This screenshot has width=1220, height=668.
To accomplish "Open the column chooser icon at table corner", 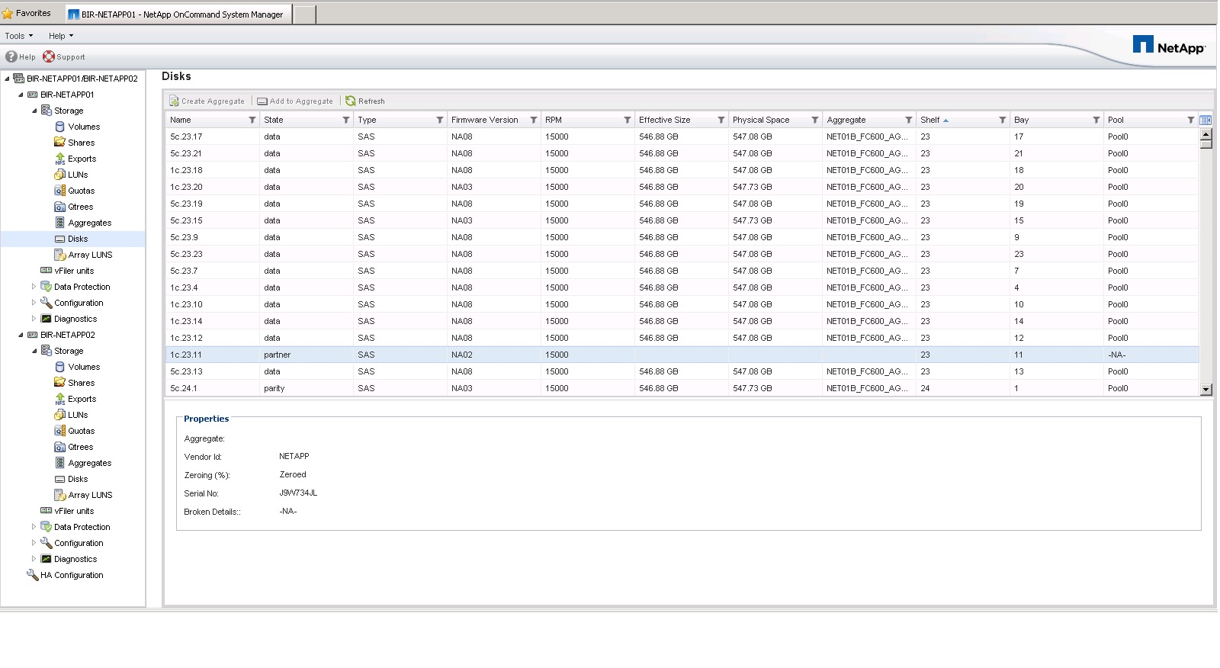I will (x=1206, y=120).
